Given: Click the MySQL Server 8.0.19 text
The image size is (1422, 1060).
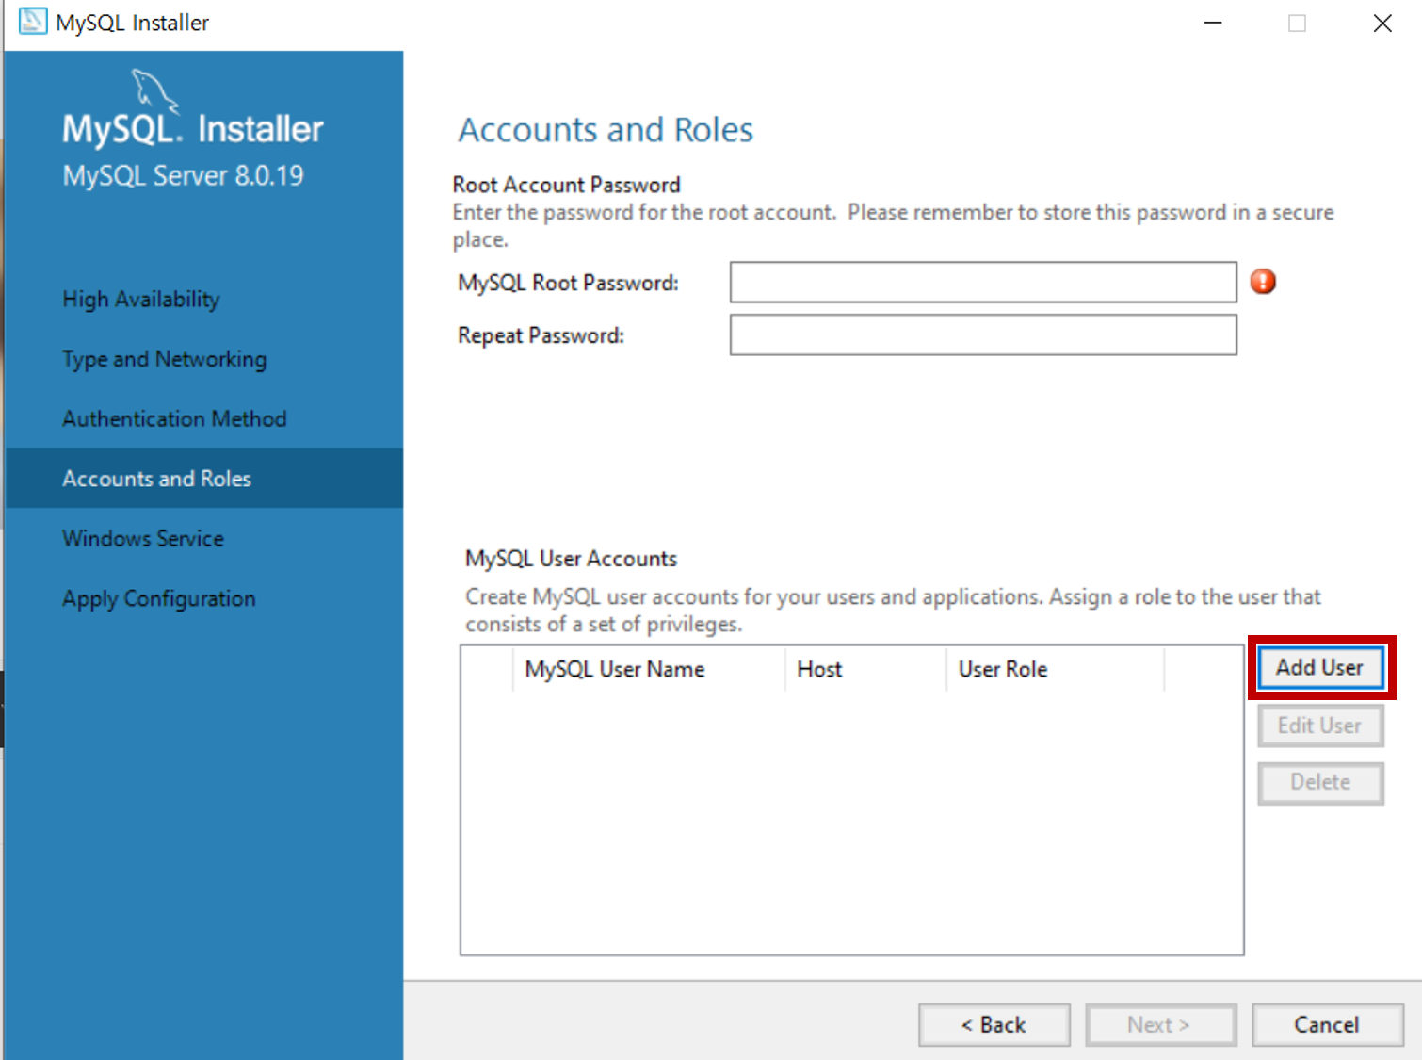Looking at the screenshot, I should 183,175.
